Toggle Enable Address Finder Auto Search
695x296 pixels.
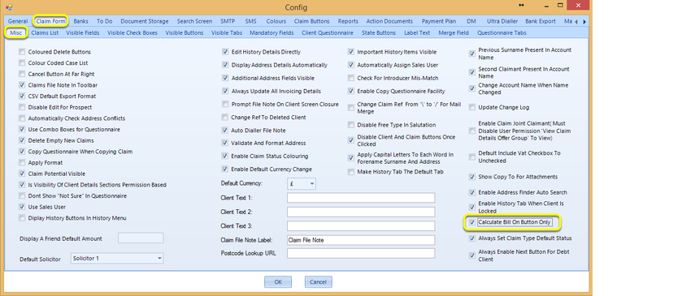point(472,192)
